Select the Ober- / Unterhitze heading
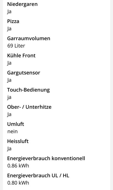113x190 pixels. [x=29, y=107]
